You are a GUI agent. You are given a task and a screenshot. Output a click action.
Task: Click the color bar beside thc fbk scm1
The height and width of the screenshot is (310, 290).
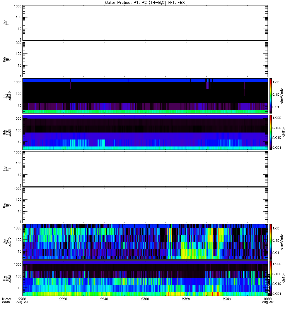(271, 278)
